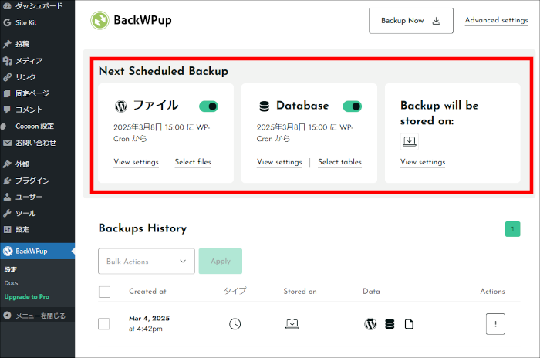Click the Backup Now button
Image resolution: width=540 pixels, height=358 pixels.
pyautogui.click(x=411, y=21)
